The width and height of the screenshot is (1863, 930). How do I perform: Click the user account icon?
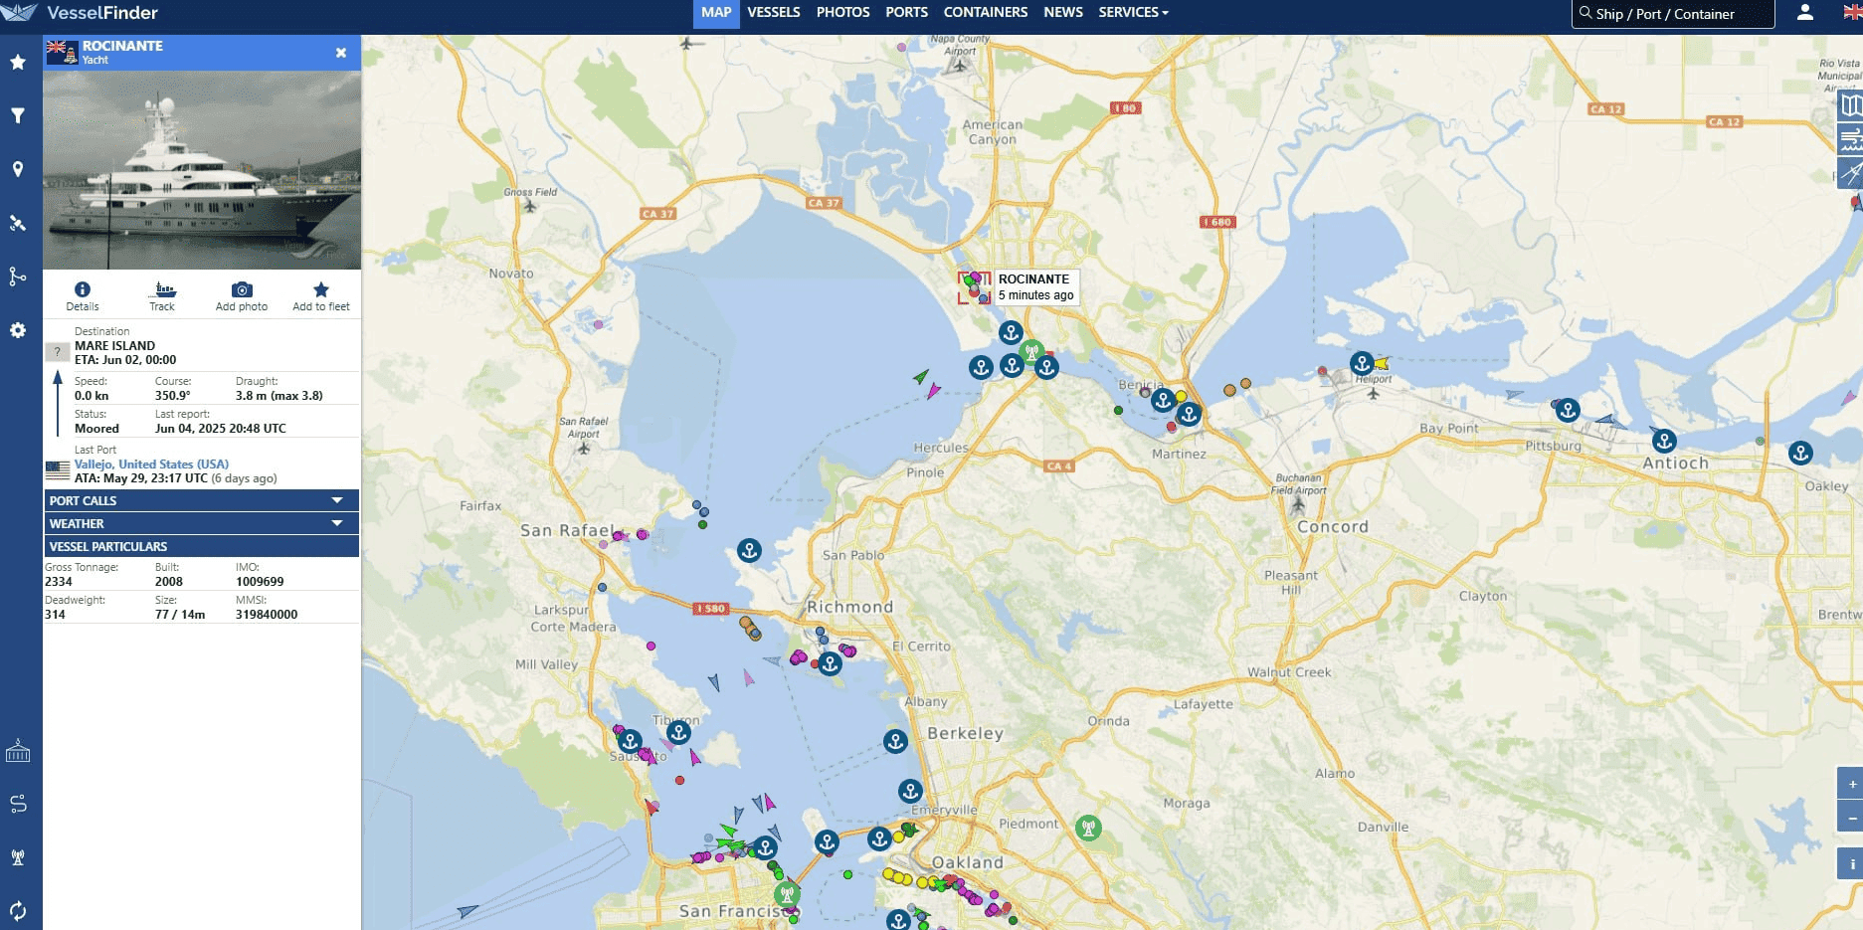(1804, 13)
